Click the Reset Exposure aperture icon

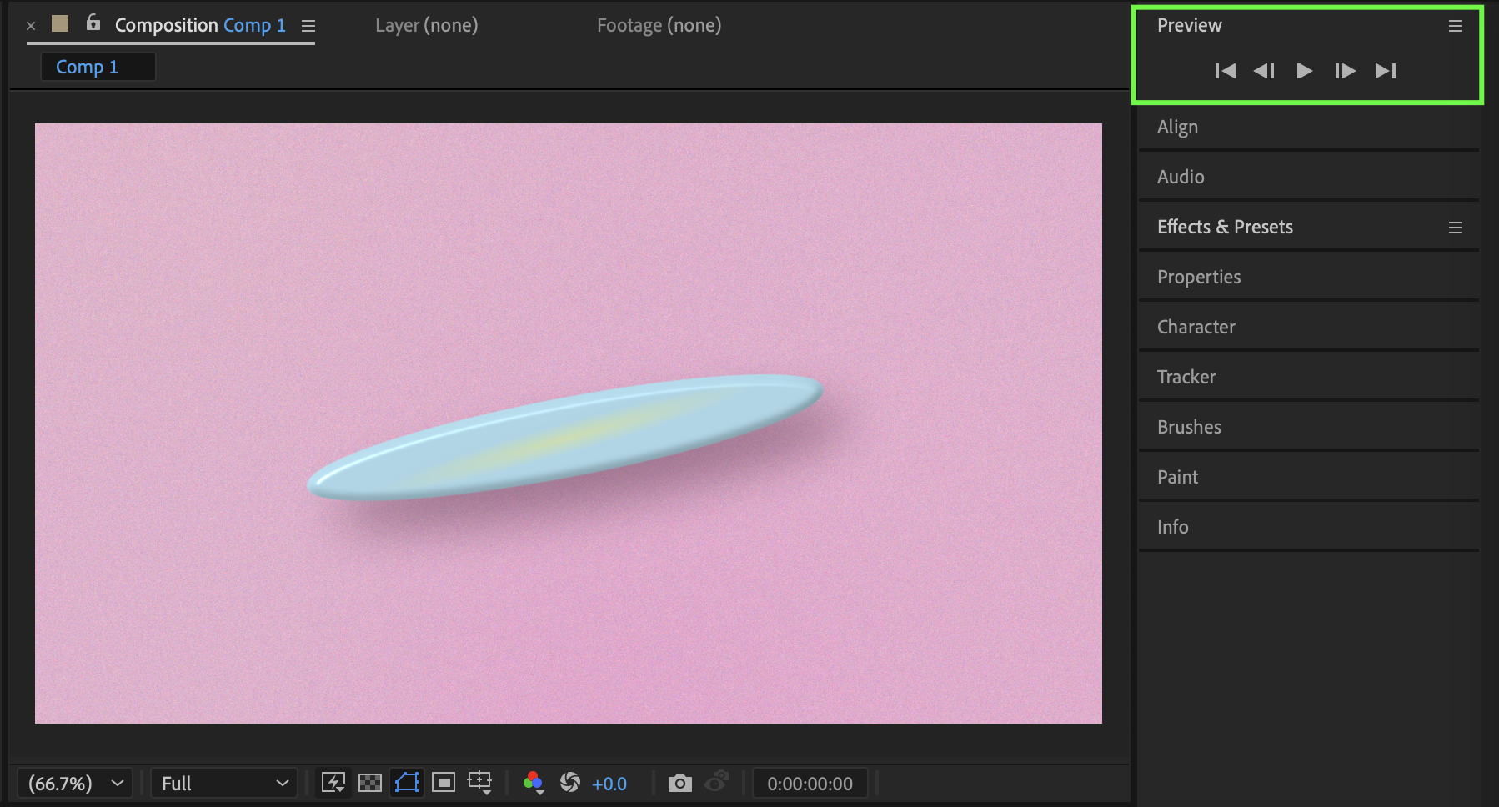tap(570, 782)
